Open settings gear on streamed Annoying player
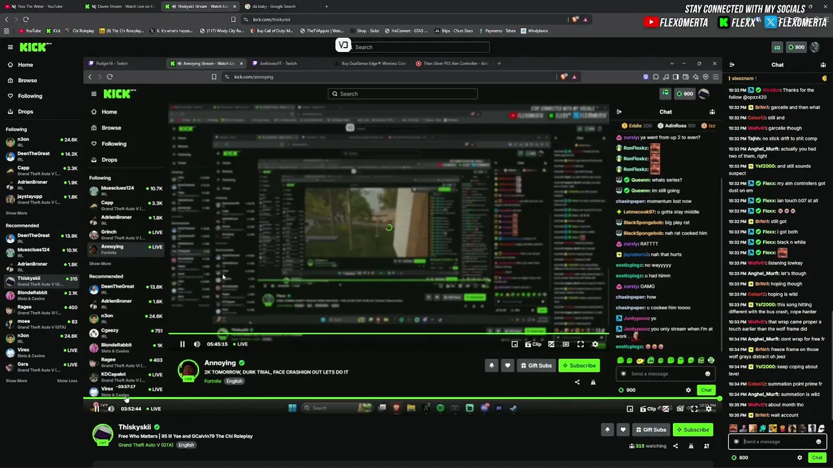833x468 pixels. [595, 344]
